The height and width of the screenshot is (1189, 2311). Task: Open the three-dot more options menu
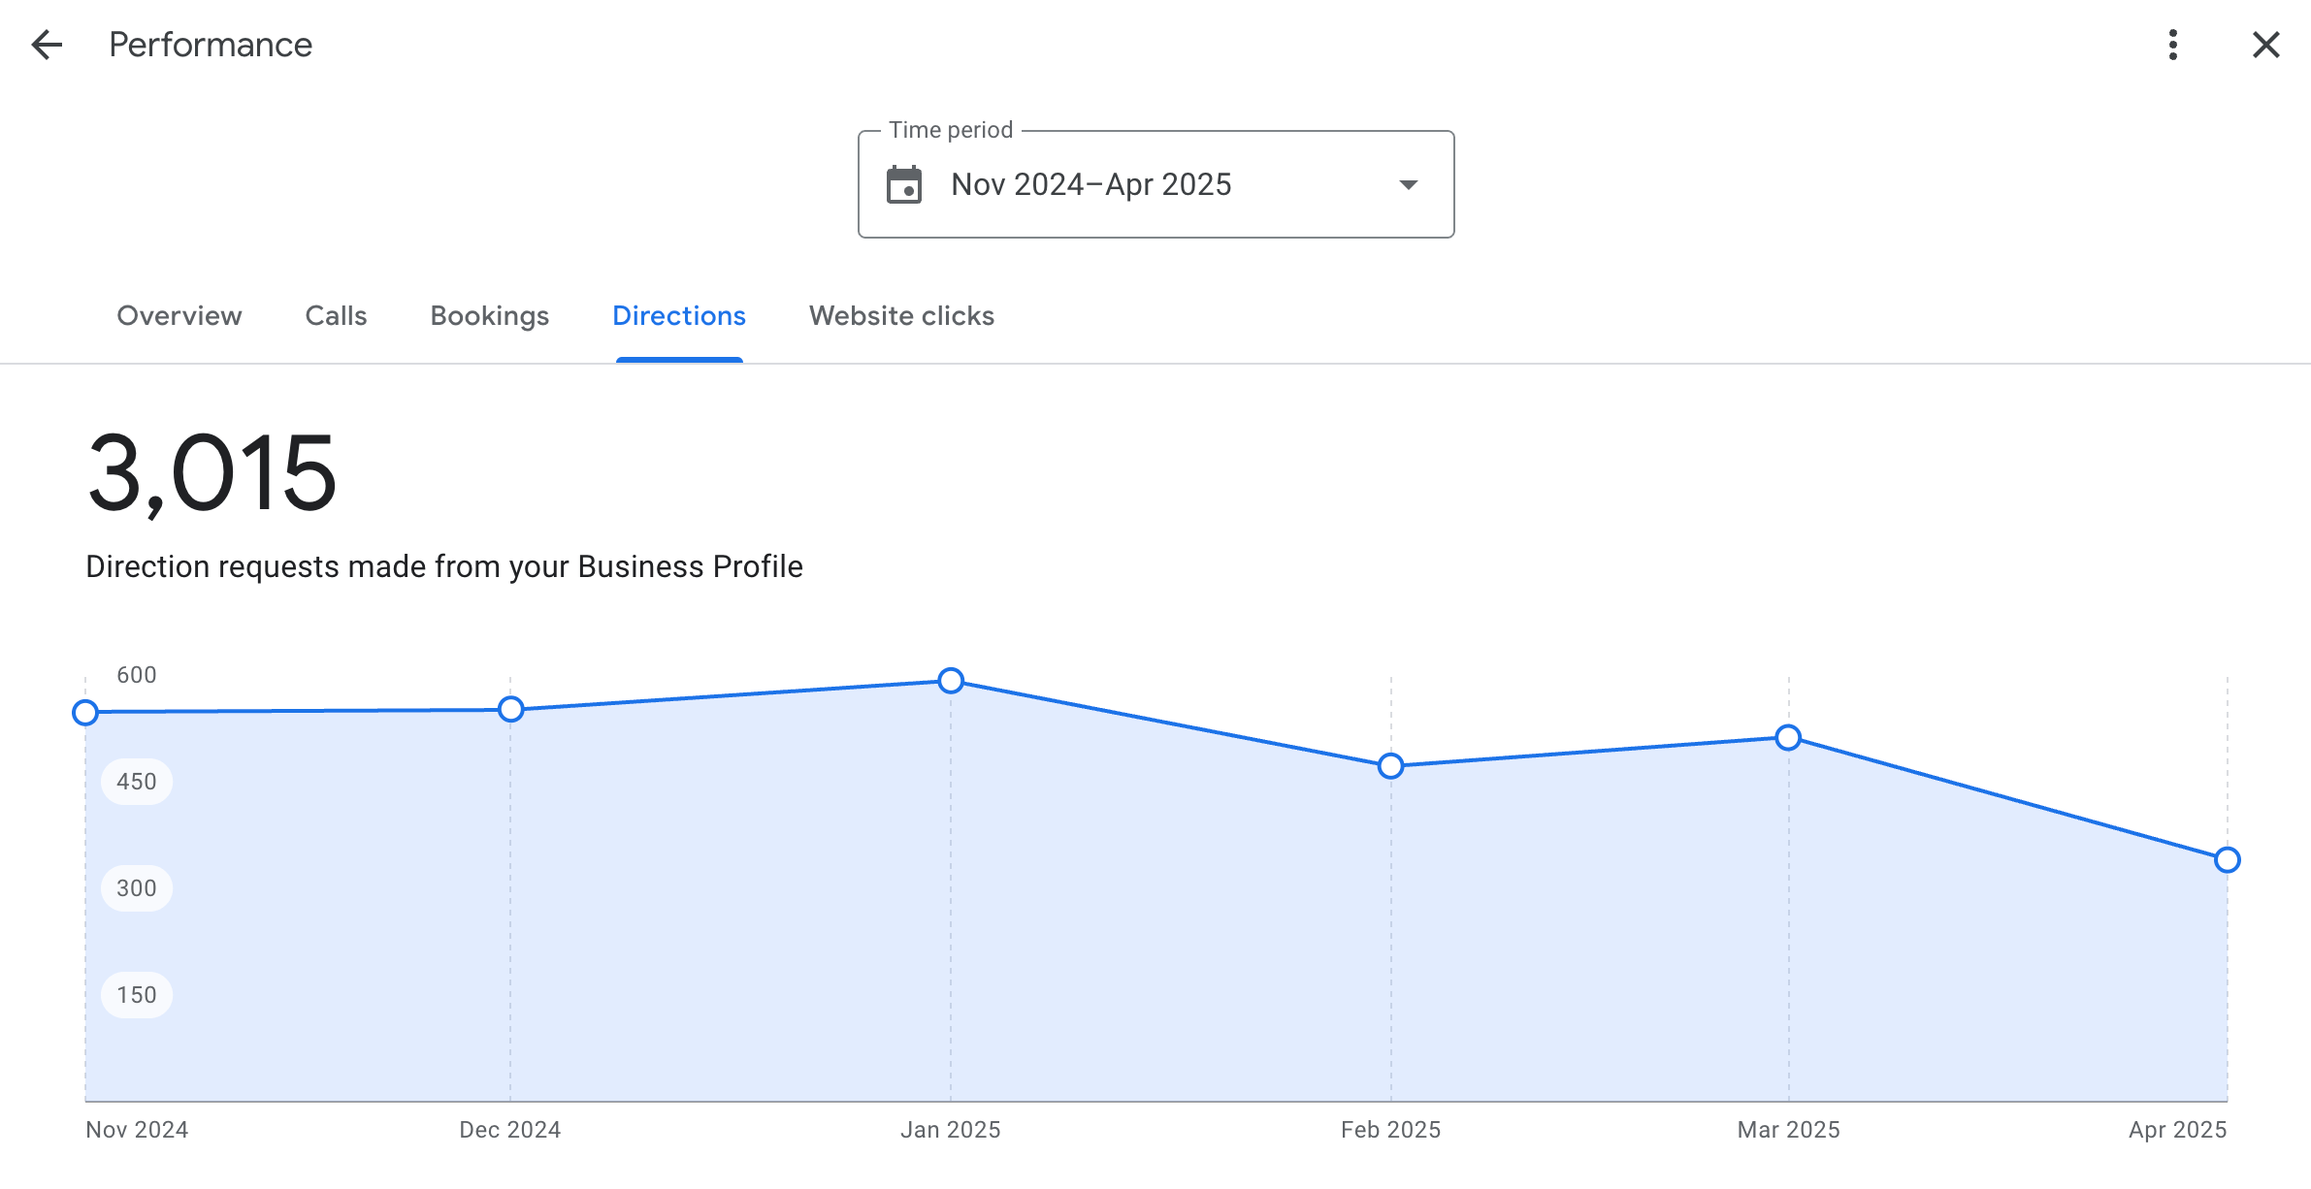click(2173, 45)
